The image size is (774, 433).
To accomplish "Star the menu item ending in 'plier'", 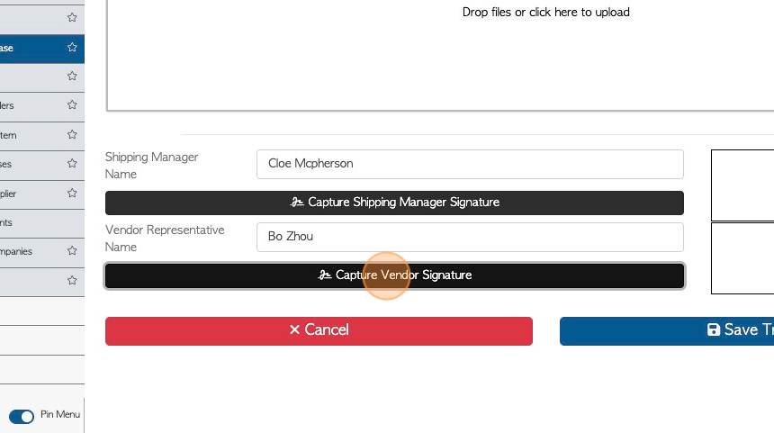I will (x=72, y=193).
